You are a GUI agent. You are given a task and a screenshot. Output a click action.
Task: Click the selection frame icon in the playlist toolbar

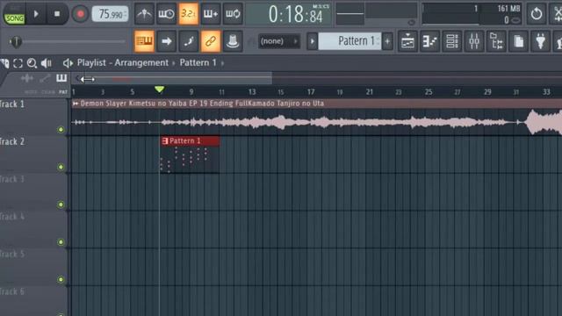(18, 63)
